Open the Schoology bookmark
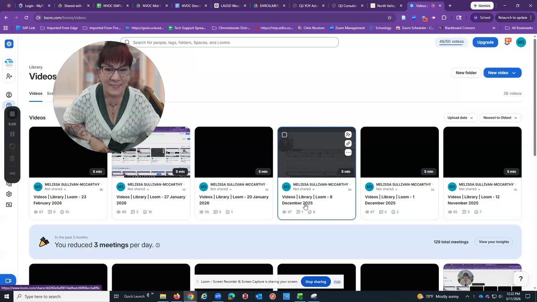Image resolution: width=537 pixels, height=302 pixels. point(380,28)
